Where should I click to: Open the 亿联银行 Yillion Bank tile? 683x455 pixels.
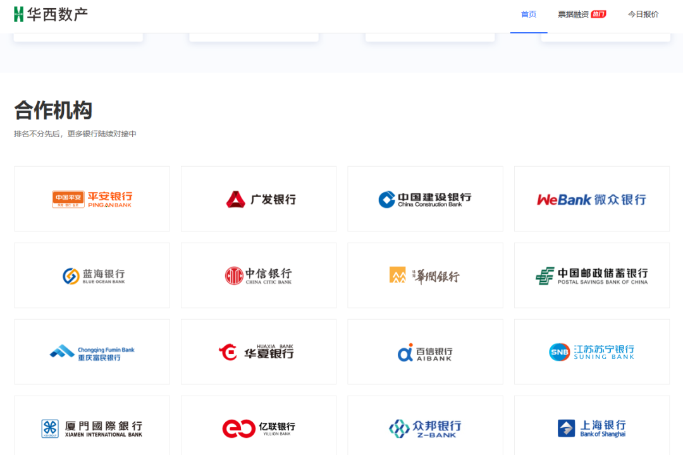point(259,428)
